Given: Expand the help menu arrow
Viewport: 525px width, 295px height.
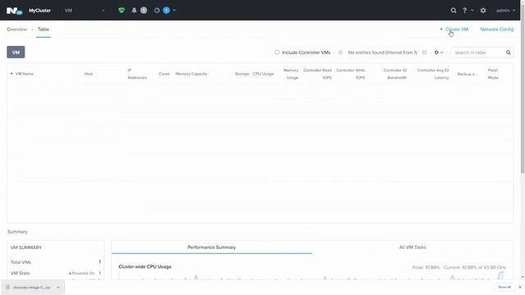Looking at the screenshot, I should (472, 11).
